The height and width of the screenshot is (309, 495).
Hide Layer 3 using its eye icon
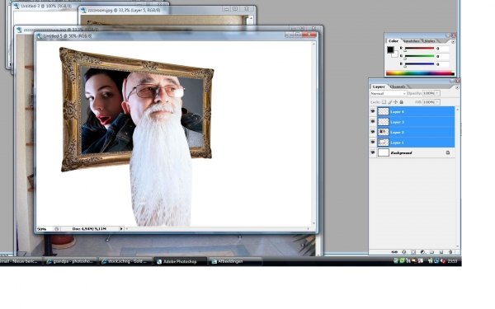point(373,122)
